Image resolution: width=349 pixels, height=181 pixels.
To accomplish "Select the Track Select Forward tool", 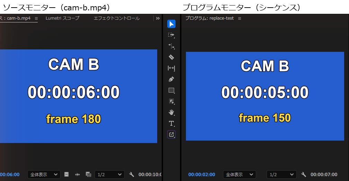I will point(171,35).
